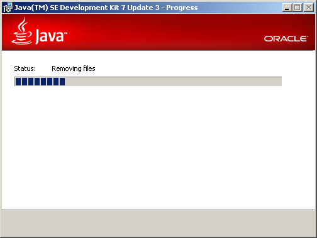The image size is (317, 238).
Task: Minimize the Java SE Development Kit window
Action: click(287, 8)
